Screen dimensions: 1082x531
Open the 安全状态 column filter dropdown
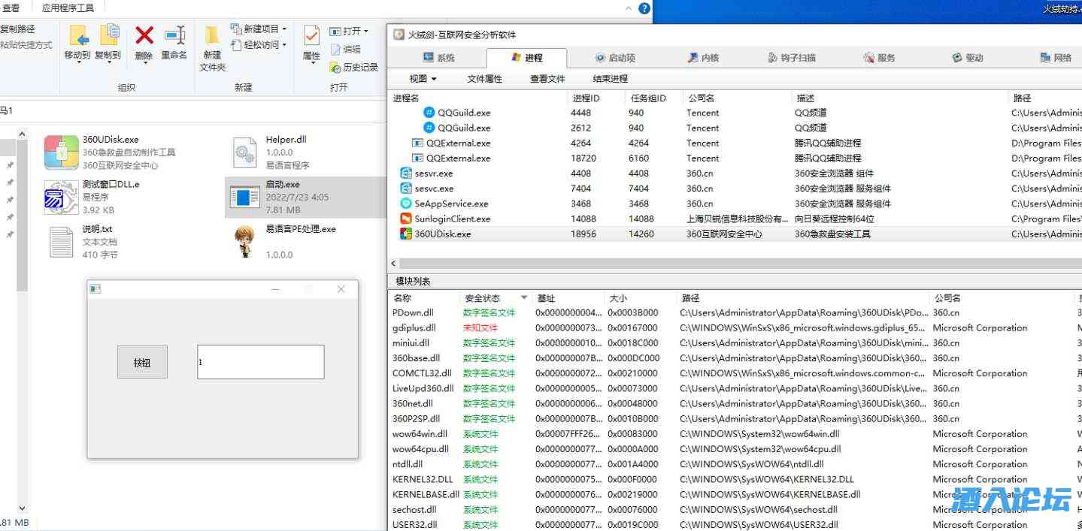point(523,298)
